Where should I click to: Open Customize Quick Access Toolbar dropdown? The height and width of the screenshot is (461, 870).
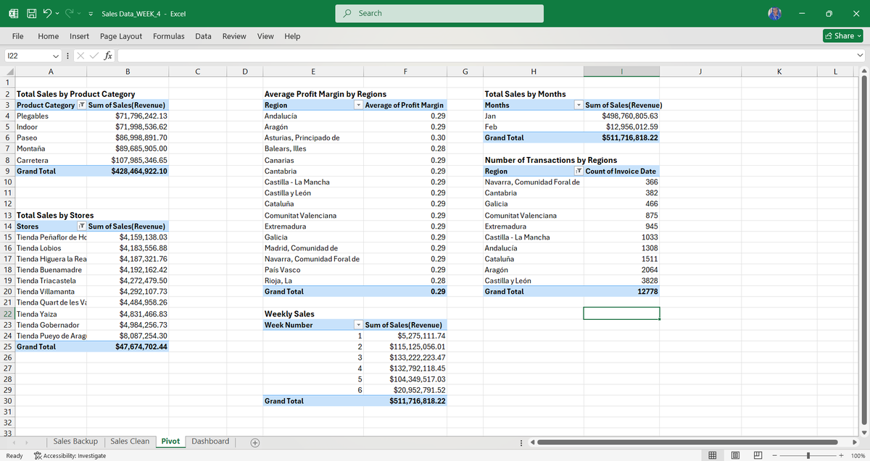[91, 13]
